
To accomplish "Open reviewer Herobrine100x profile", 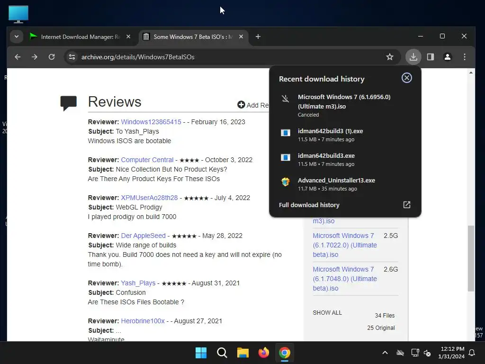I will pyautogui.click(x=143, y=321).
